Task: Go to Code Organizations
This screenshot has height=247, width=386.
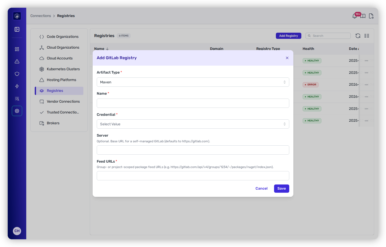Action: [x=59, y=37]
